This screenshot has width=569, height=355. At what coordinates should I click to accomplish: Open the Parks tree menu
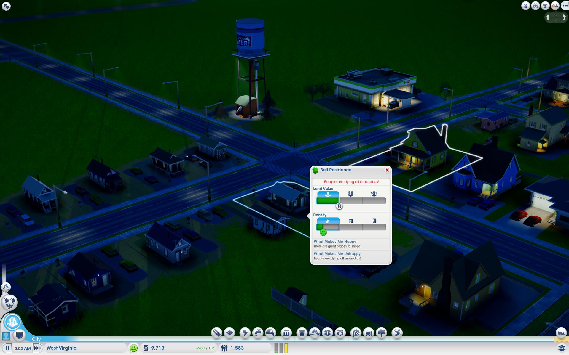[381, 333]
